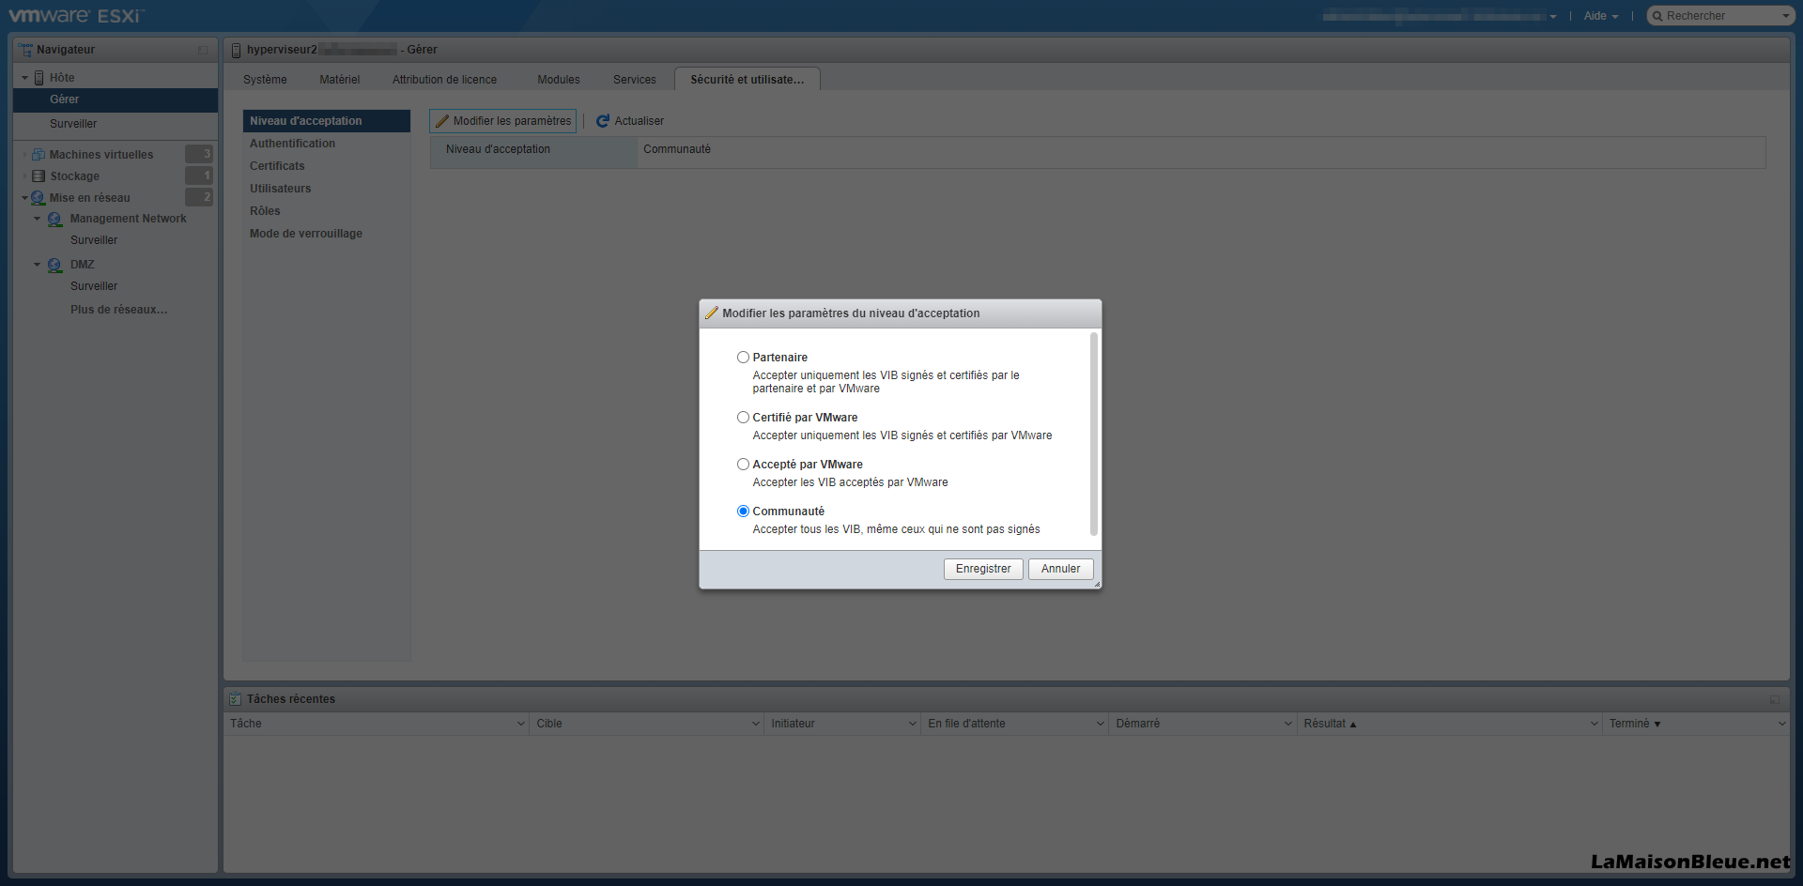Open the Système tab
This screenshot has height=886, width=1803.
coord(265,80)
